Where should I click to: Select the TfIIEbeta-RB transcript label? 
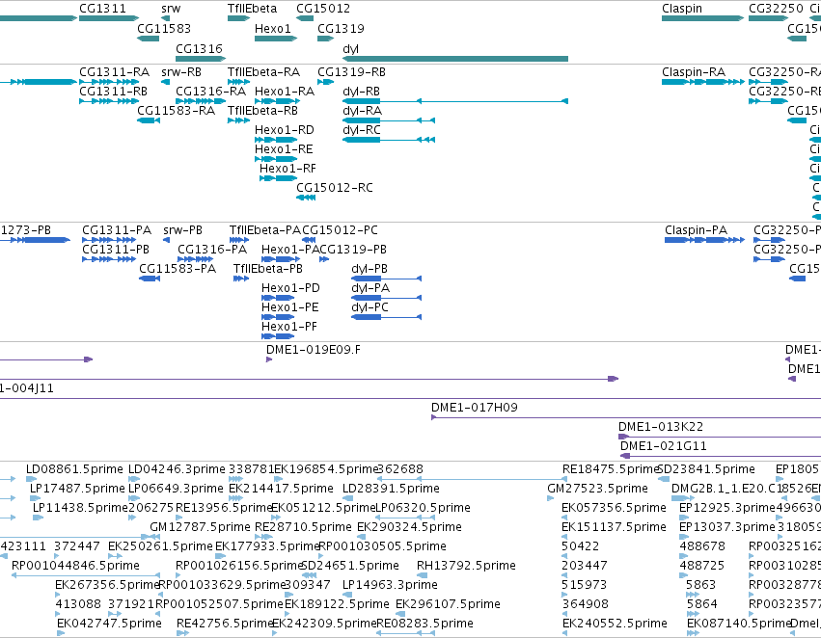click(x=262, y=110)
